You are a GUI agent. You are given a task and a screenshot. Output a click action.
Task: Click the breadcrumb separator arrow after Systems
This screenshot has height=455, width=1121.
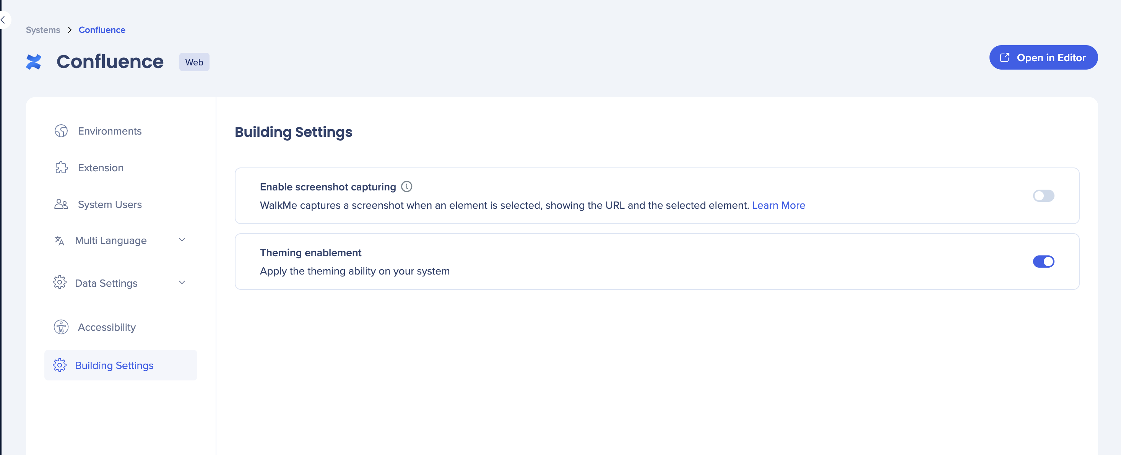(70, 29)
